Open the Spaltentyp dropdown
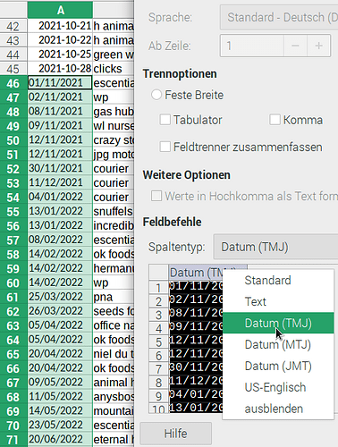Screen dimensions: 338x447 click(x=275, y=247)
